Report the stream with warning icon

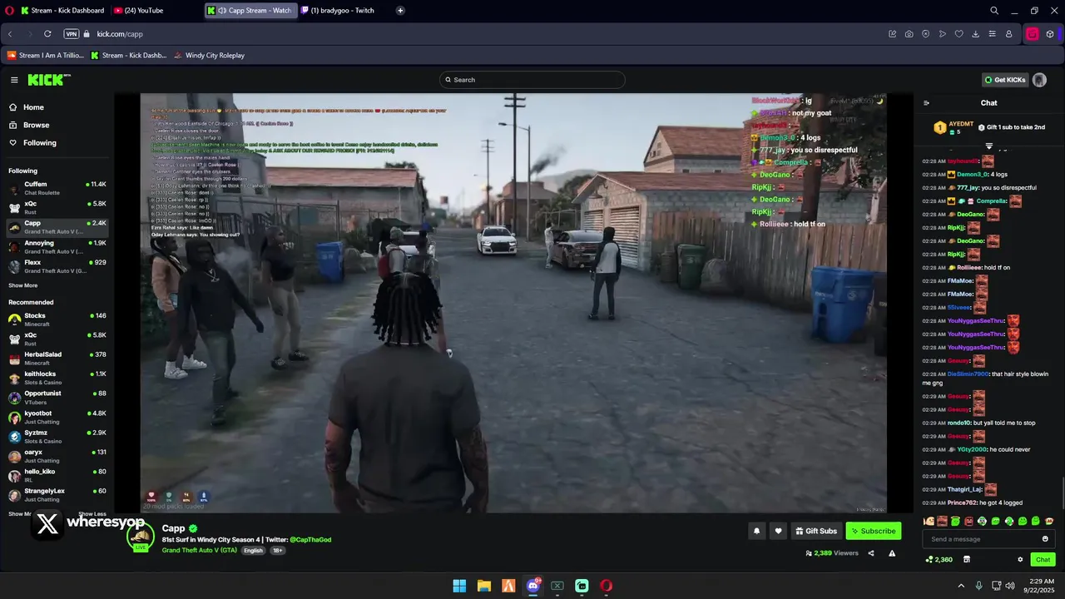click(892, 553)
